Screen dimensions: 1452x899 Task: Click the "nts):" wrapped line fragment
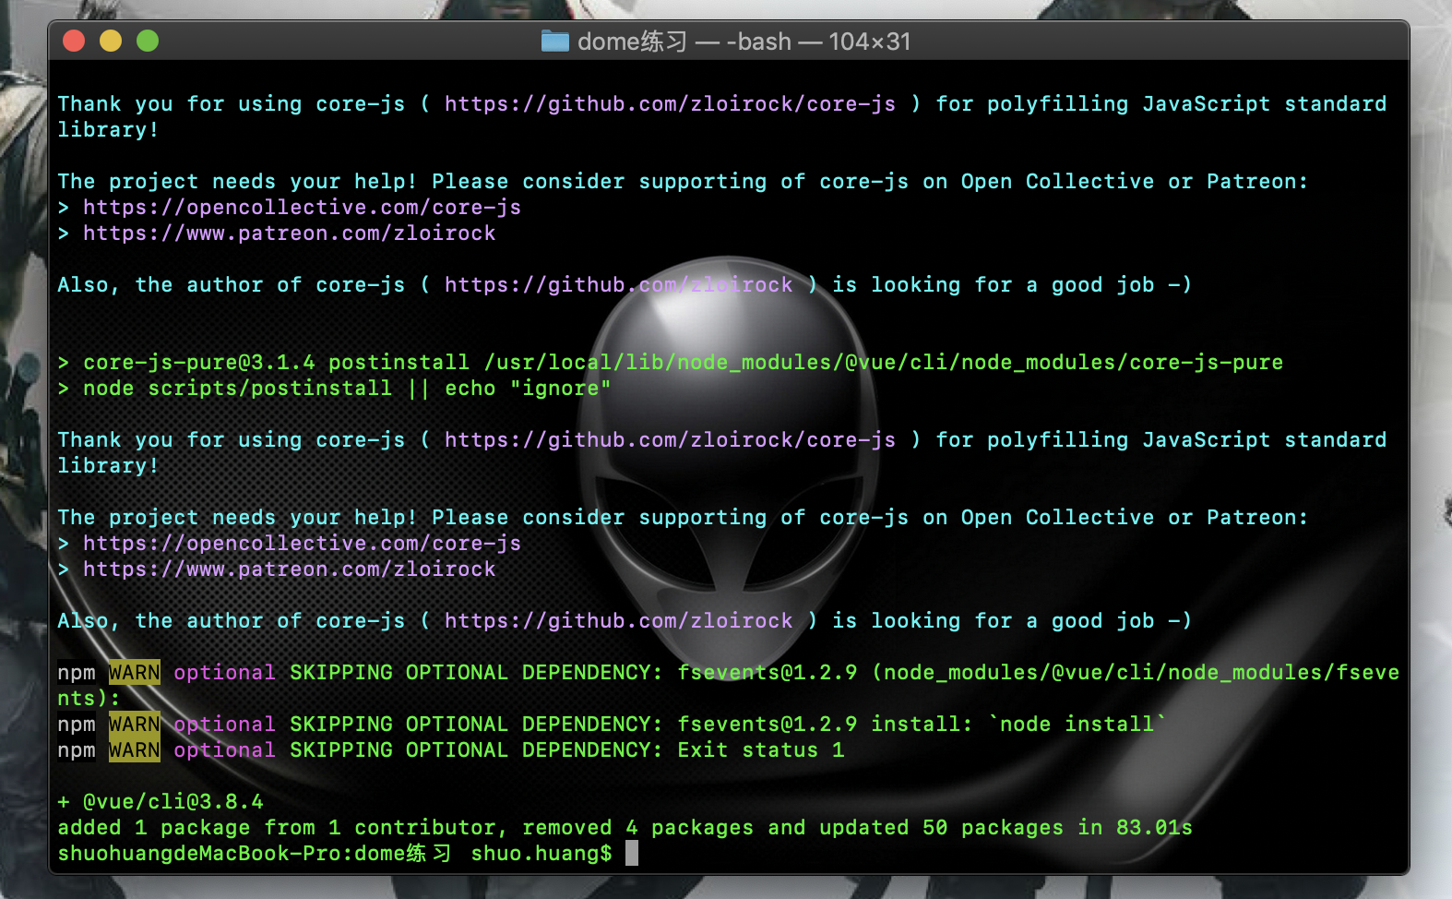pos(89,698)
